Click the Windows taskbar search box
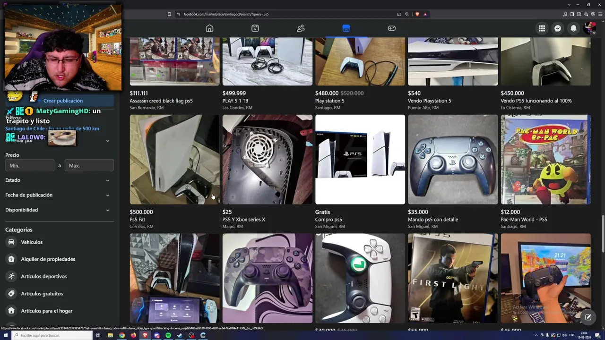Viewport: 605px width, 340px height. tap(52, 335)
